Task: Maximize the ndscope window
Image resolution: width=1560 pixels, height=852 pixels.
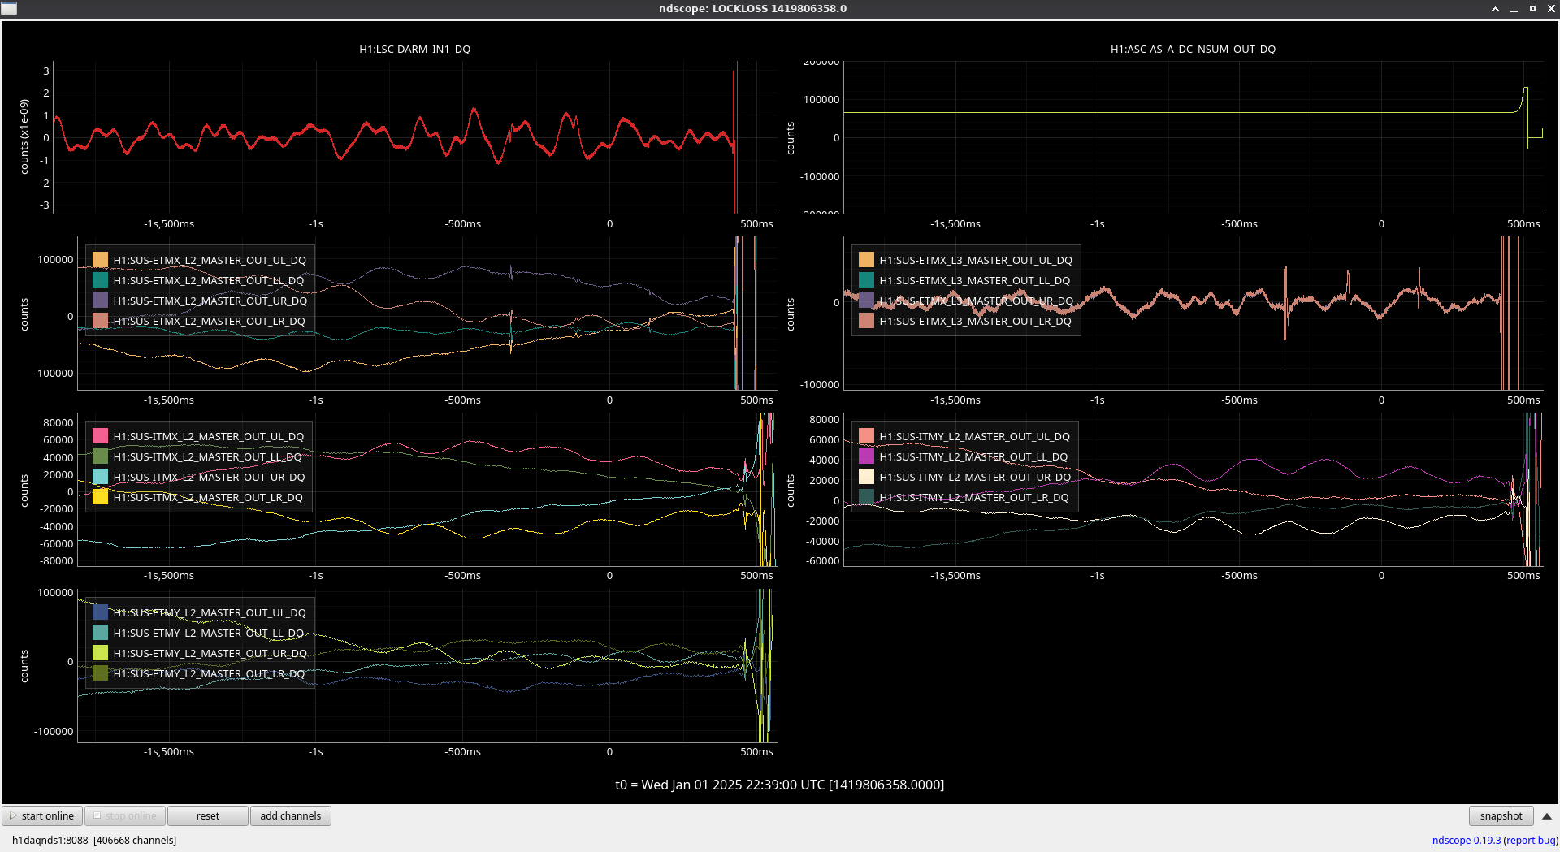Action: (1532, 9)
